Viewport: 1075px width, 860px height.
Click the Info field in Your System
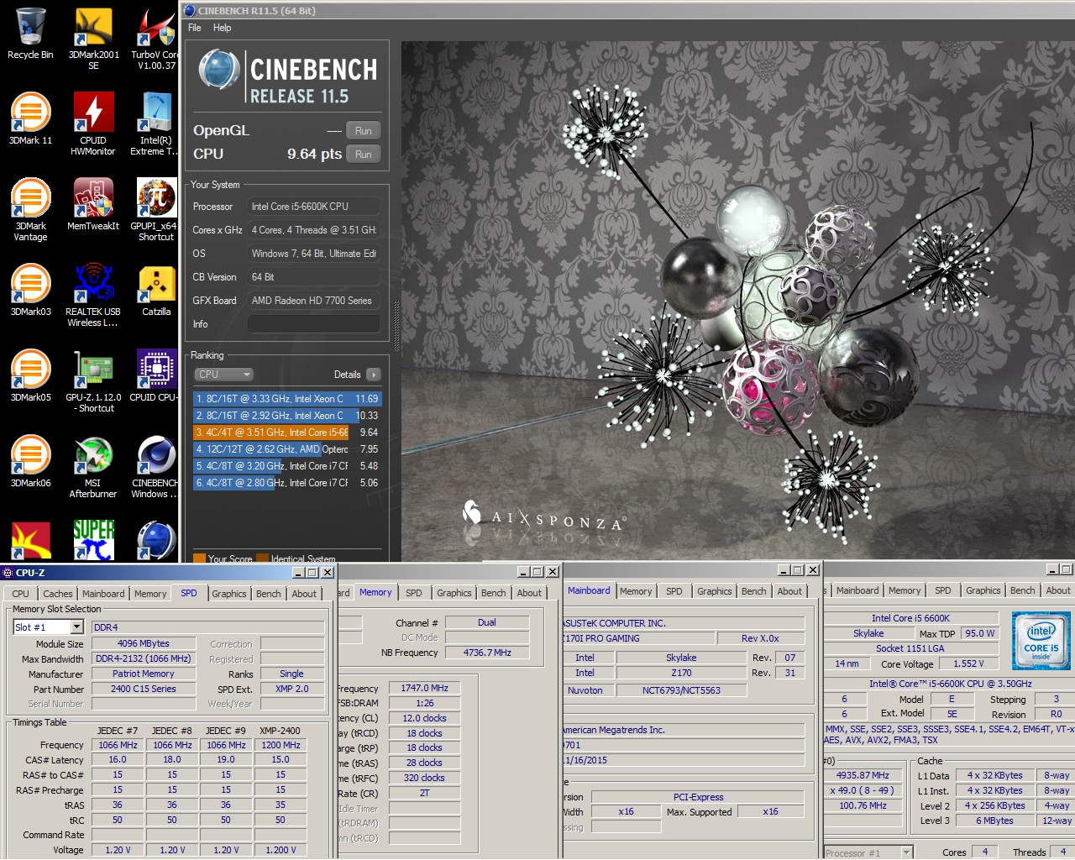[314, 324]
